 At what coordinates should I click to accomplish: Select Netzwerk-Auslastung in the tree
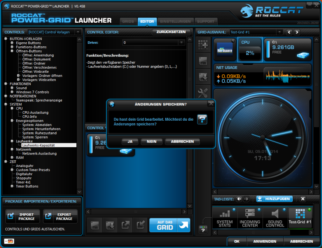click(x=40, y=153)
